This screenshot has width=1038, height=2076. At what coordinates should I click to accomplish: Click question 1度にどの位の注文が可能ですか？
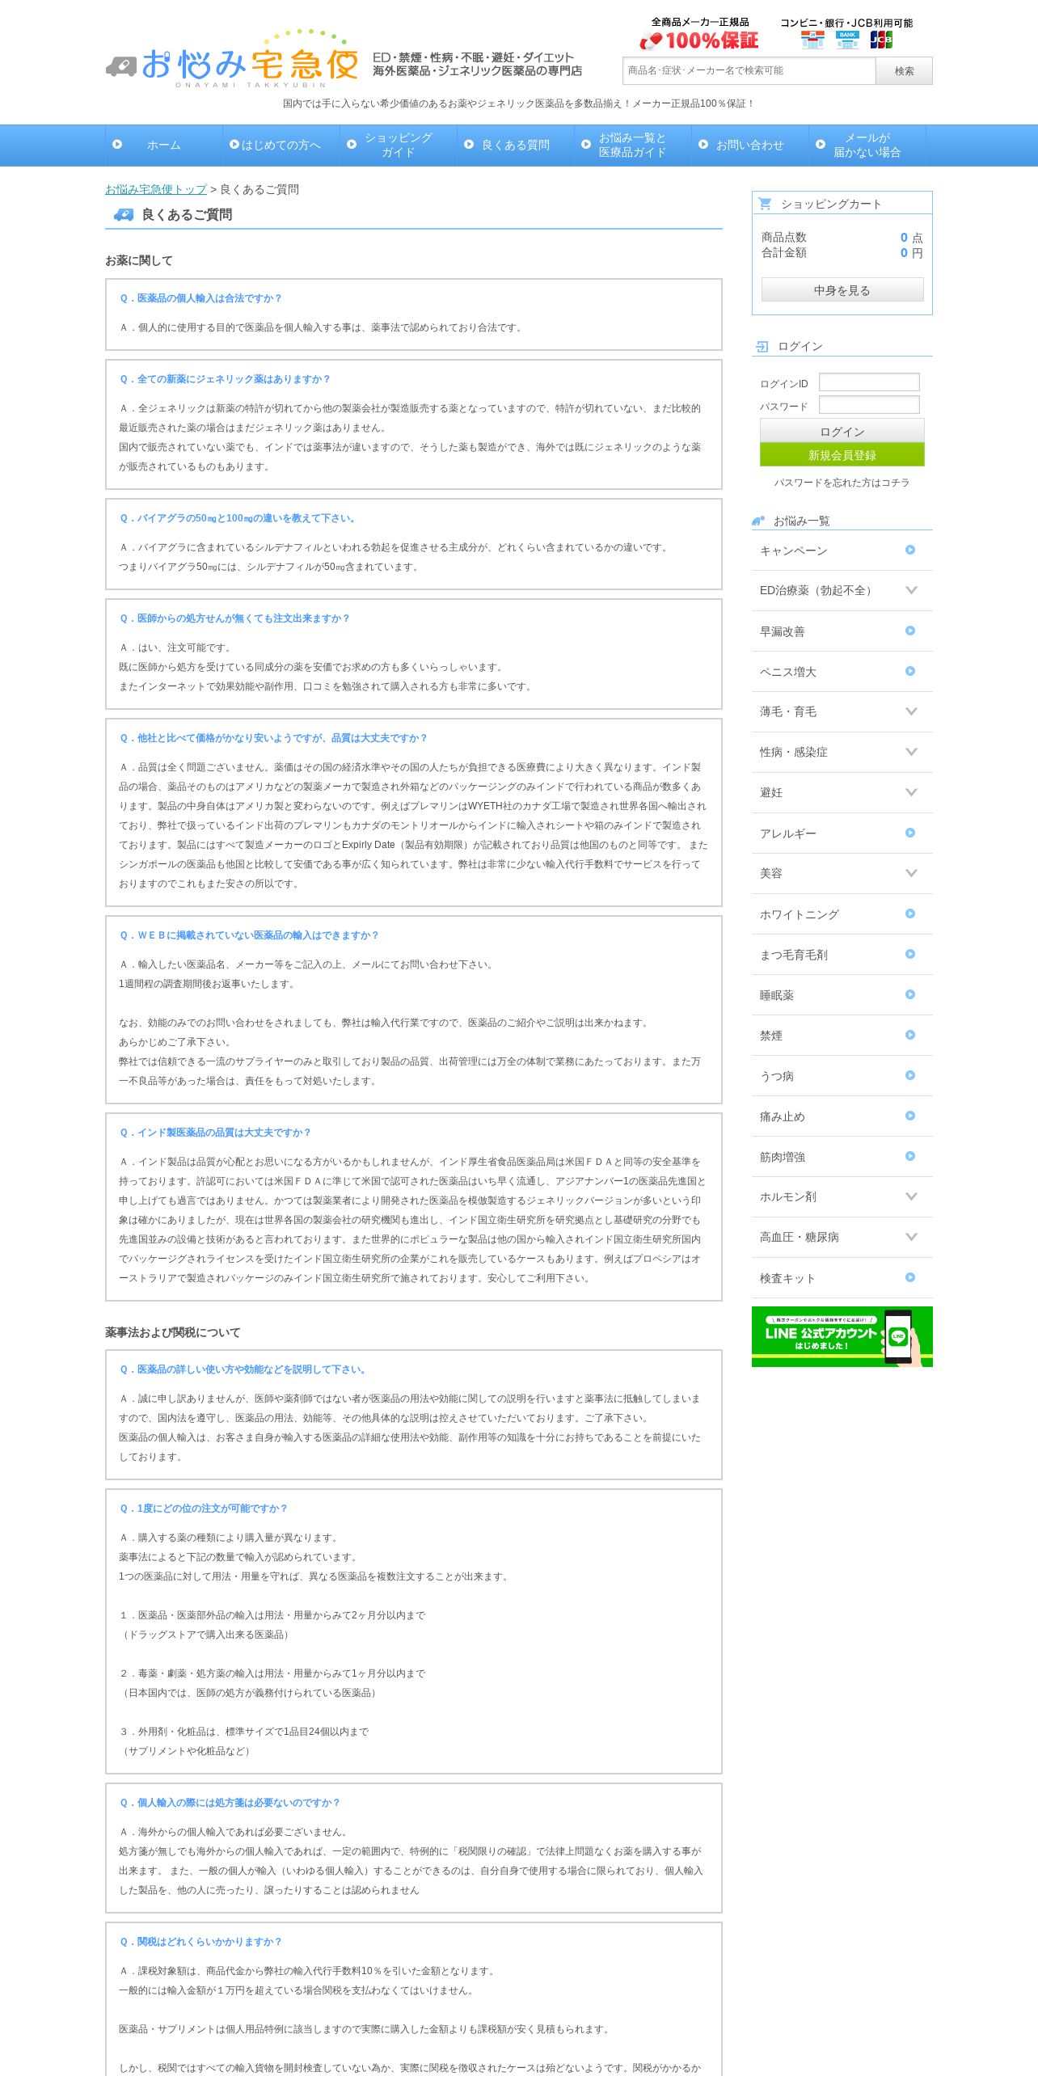pos(204,1508)
